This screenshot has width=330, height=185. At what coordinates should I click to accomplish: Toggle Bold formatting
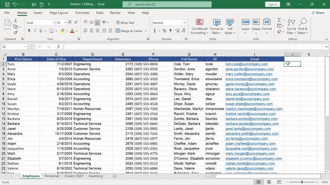(29, 31)
